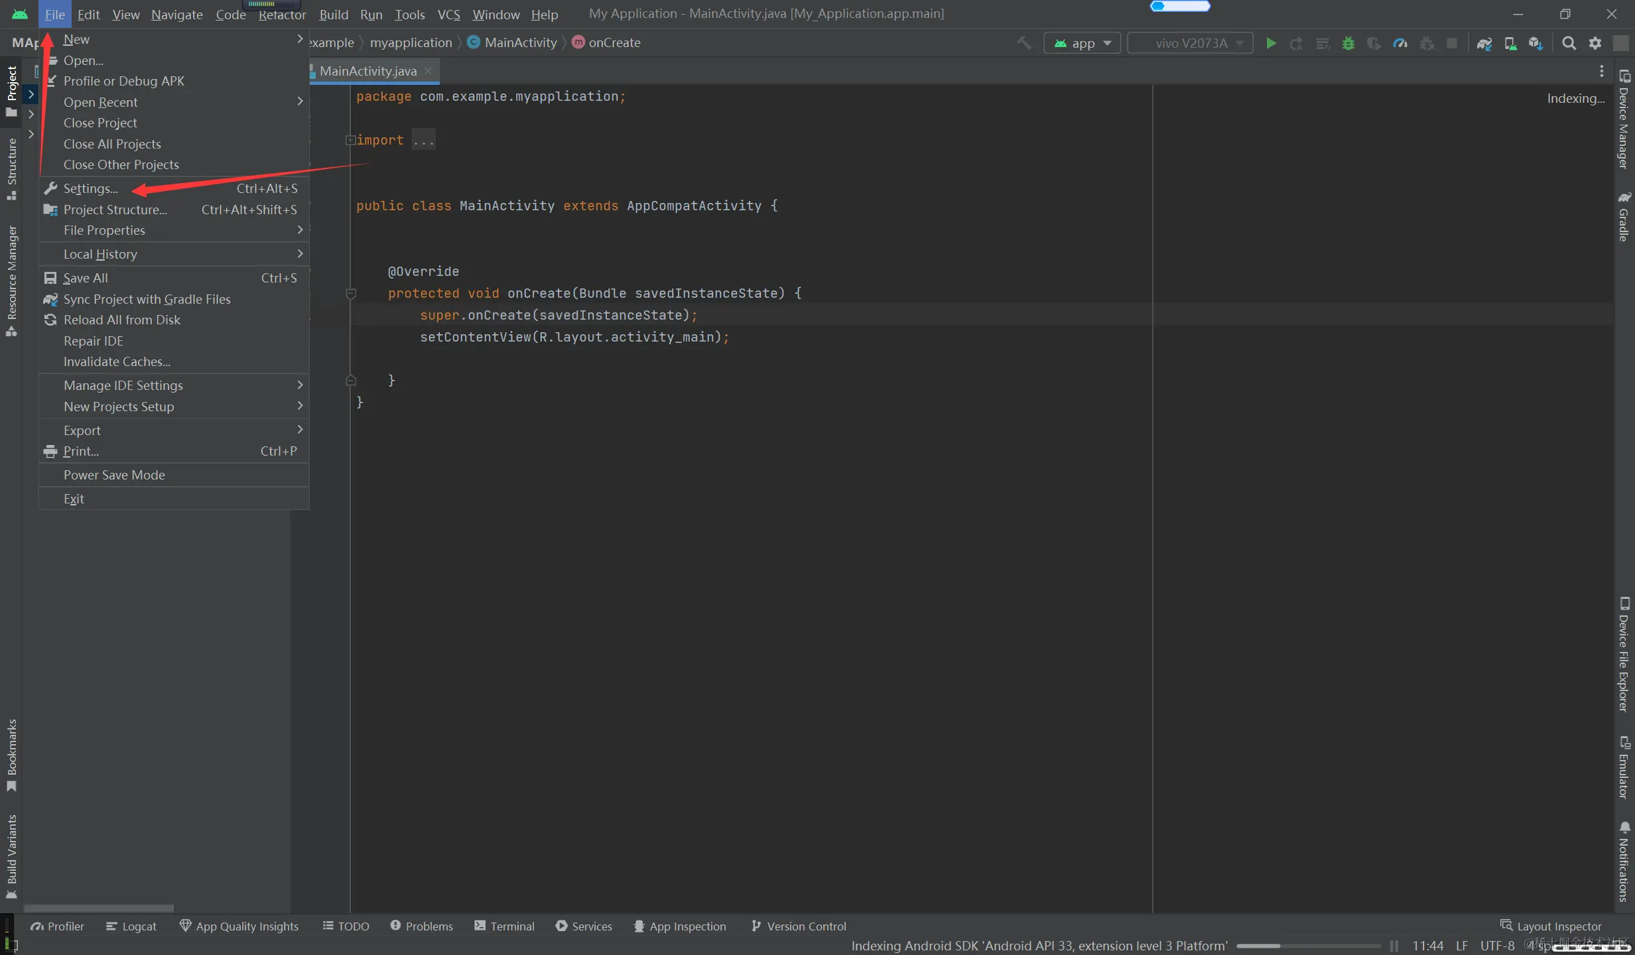Open SDK Manager cube icon

[1536, 43]
